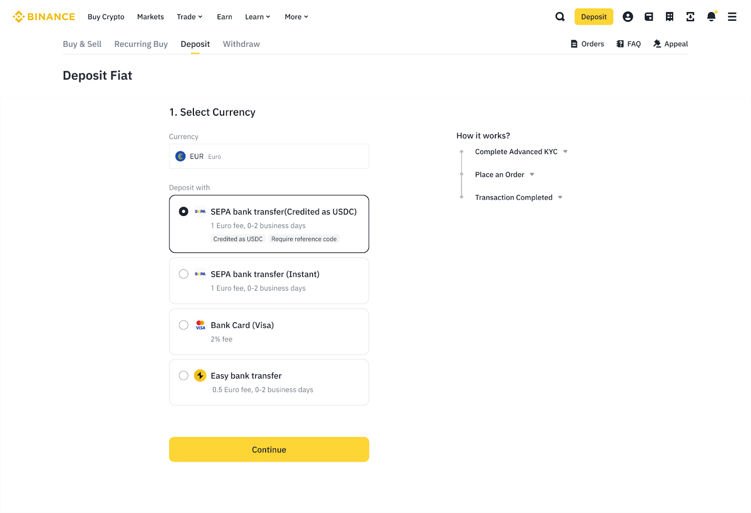
Task: Open the wallet icon in header
Action: 649,17
